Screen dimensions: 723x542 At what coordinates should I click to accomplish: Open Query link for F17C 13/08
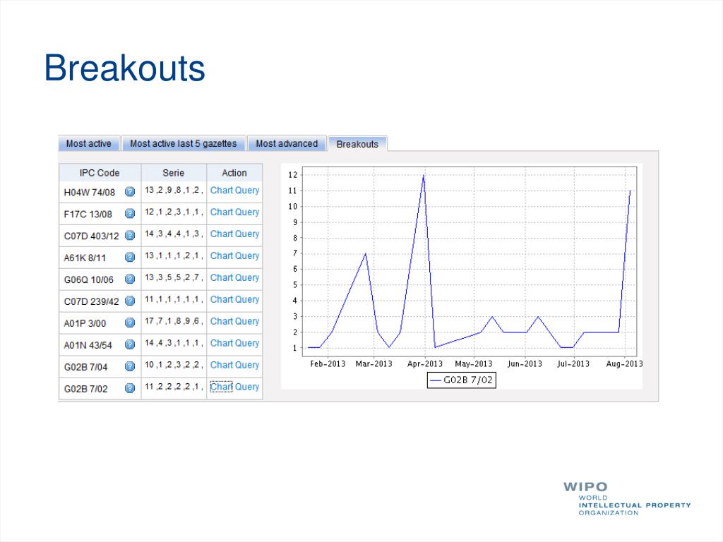pos(247,212)
